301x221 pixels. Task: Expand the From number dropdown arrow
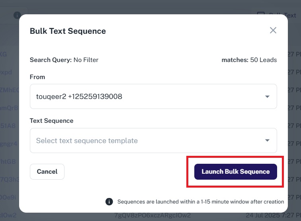point(267,97)
